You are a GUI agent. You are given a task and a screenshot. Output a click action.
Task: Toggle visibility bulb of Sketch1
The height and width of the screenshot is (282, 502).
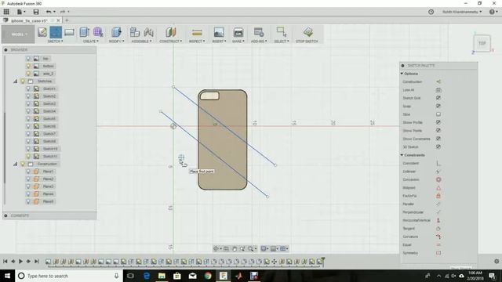click(28, 89)
